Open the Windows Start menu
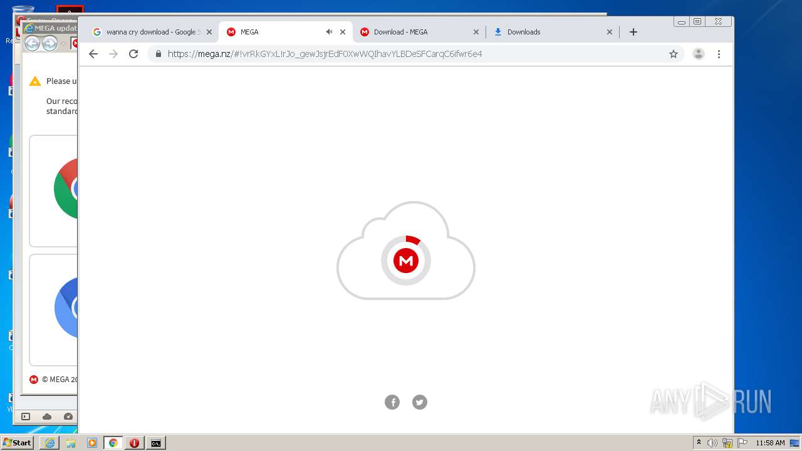802x451 pixels. pyautogui.click(x=17, y=443)
